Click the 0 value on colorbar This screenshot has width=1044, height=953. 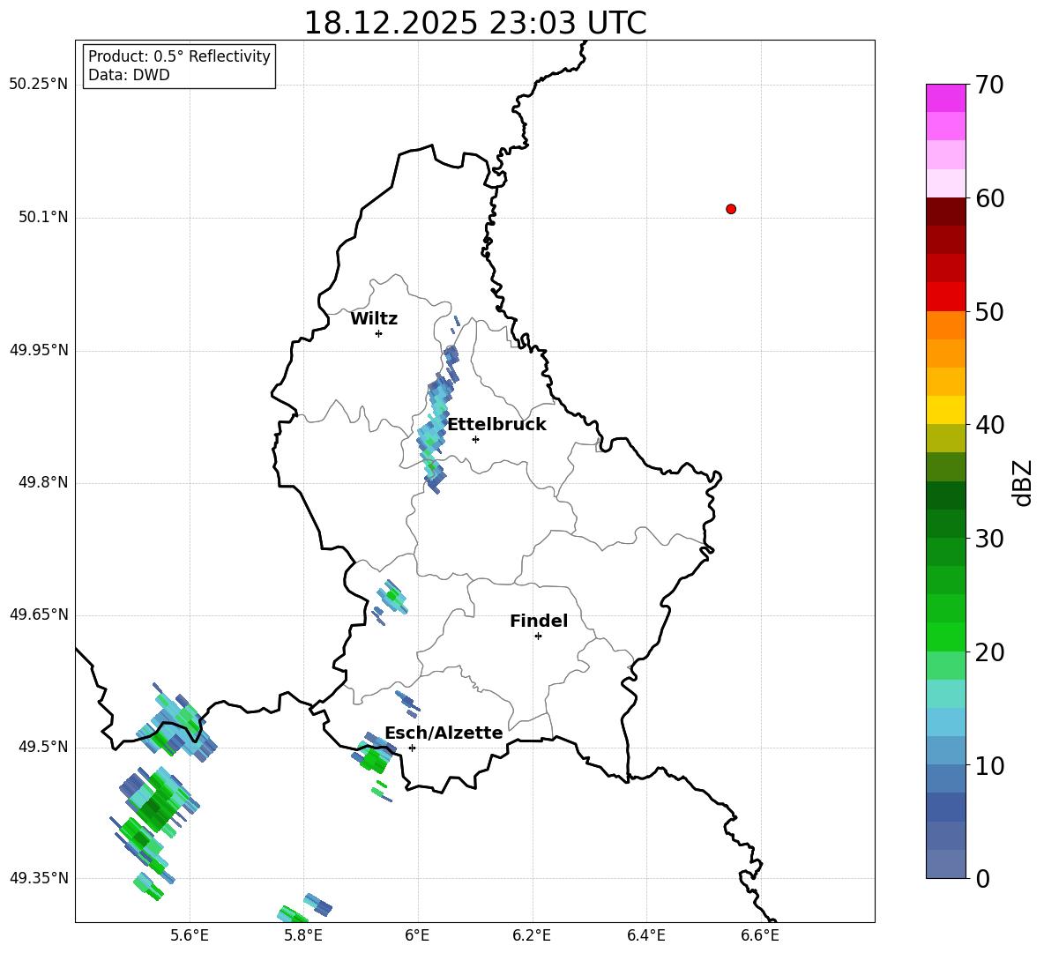pos(982,878)
